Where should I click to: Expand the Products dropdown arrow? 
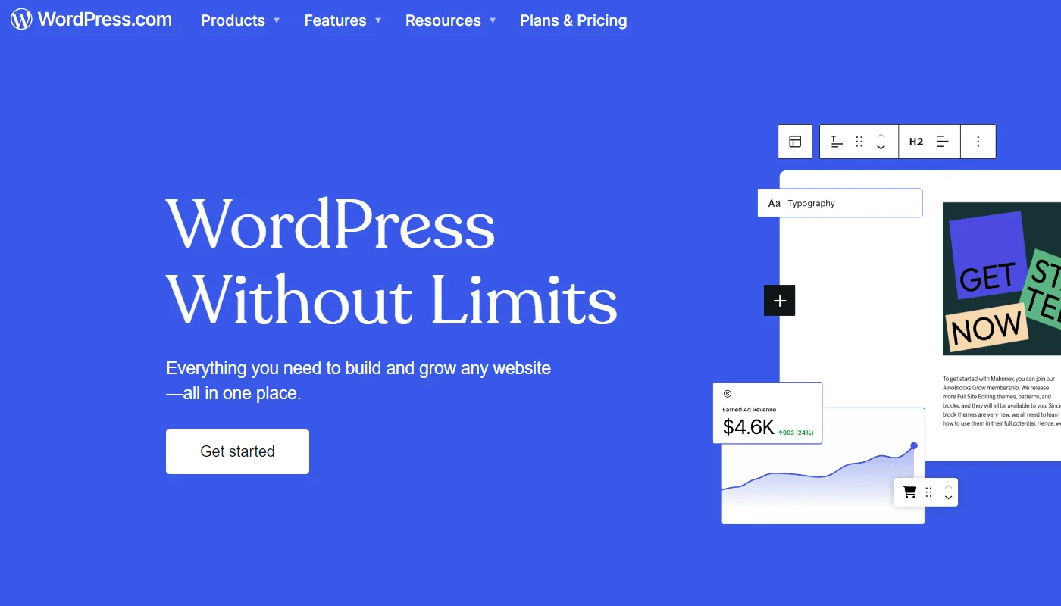point(277,20)
